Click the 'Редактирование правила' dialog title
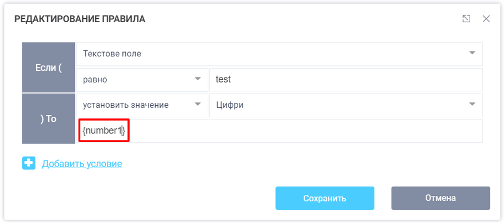The height and width of the screenshot is (223, 504). (x=79, y=19)
